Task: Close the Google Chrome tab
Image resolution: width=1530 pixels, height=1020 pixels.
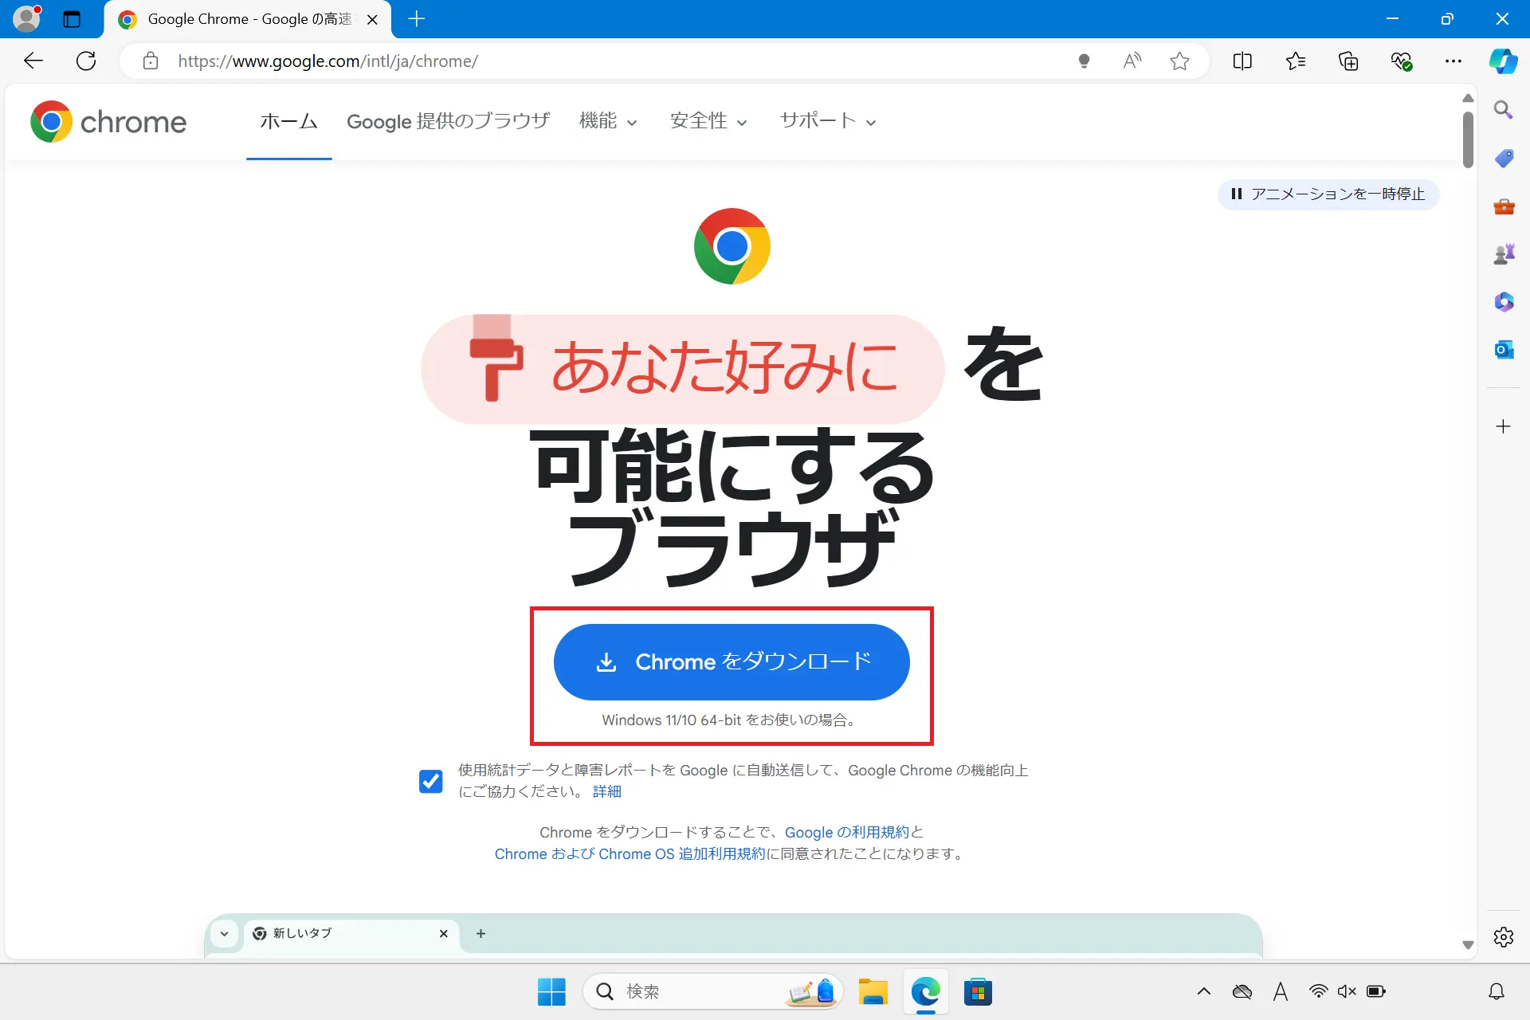Action: [x=372, y=19]
